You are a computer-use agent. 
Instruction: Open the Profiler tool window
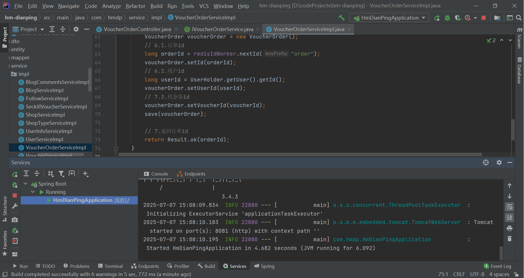pyautogui.click(x=178, y=266)
